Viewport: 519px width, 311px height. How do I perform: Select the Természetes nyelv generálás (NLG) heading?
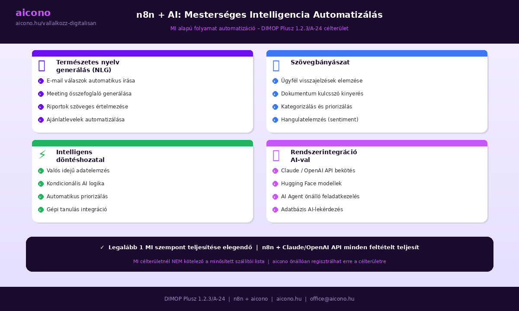pyautogui.click(x=88, y=66)
